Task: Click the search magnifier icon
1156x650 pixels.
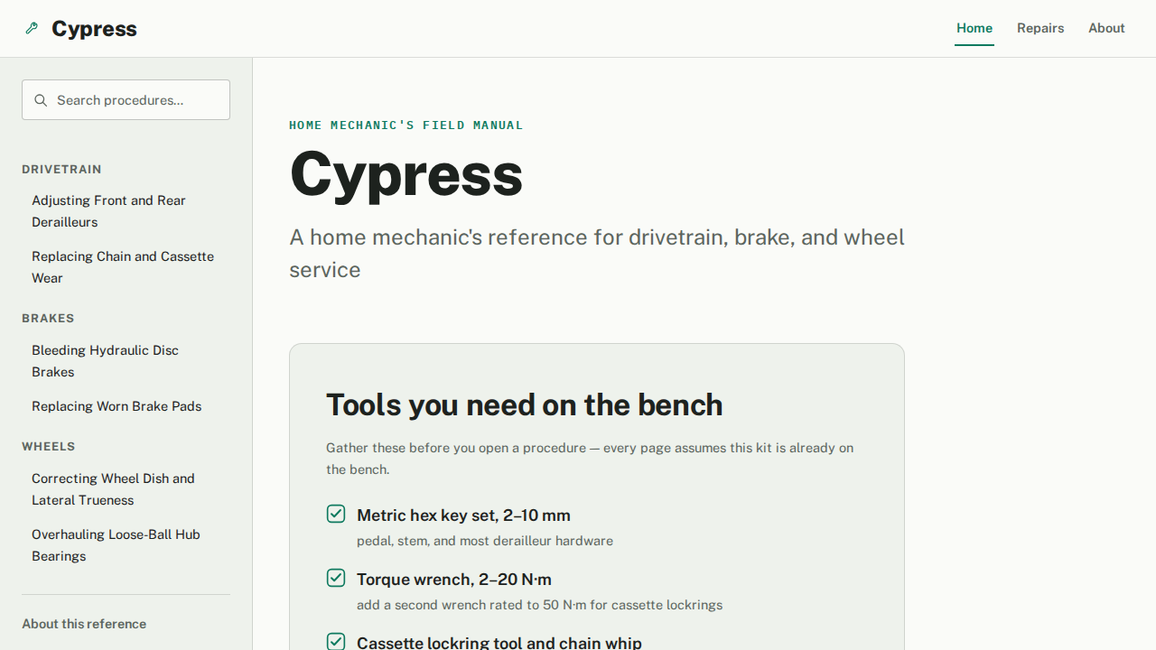Action: pos(41,100)
